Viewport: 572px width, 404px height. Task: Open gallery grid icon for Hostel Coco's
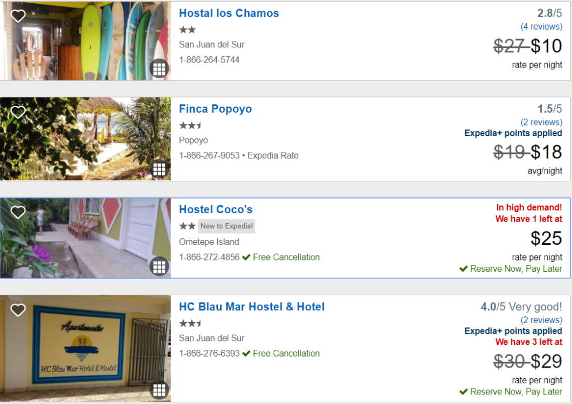click(x=159, y=267)
